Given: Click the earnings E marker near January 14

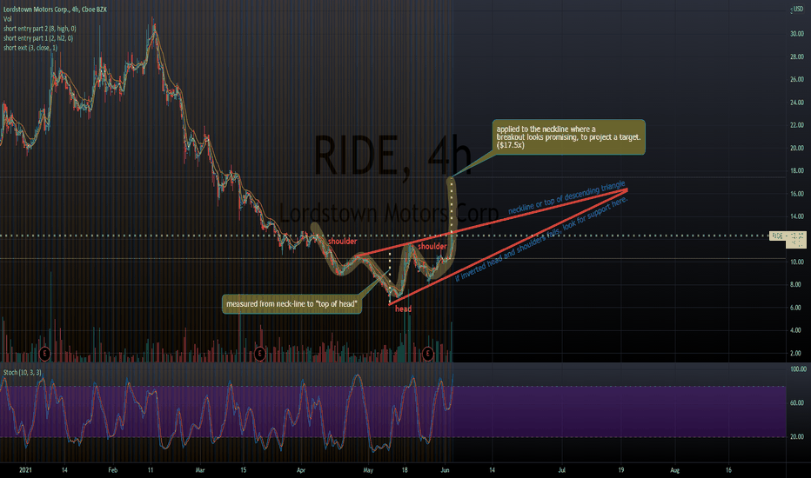Looking at the screenshot, I should coord(45,354).
